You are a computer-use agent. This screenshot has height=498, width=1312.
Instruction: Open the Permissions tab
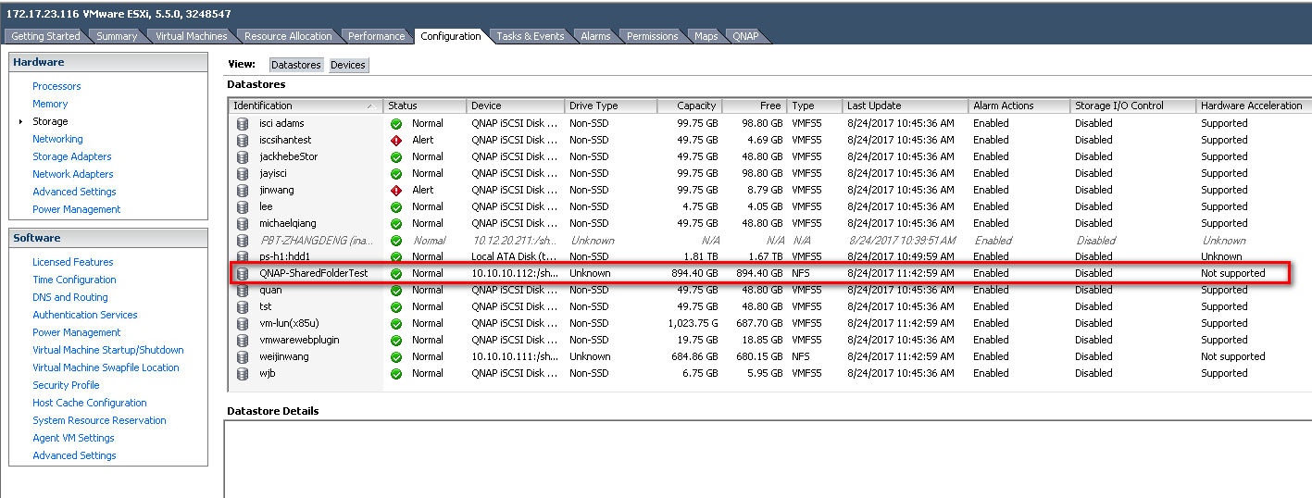pyautogui.click(x=652, y=36)
